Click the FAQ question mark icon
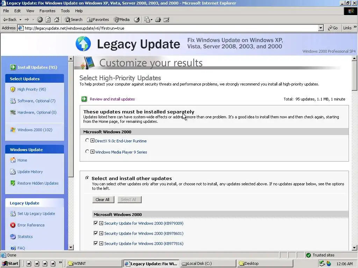The width and height of the screenshot is (358, 268). tap(13, 248)
